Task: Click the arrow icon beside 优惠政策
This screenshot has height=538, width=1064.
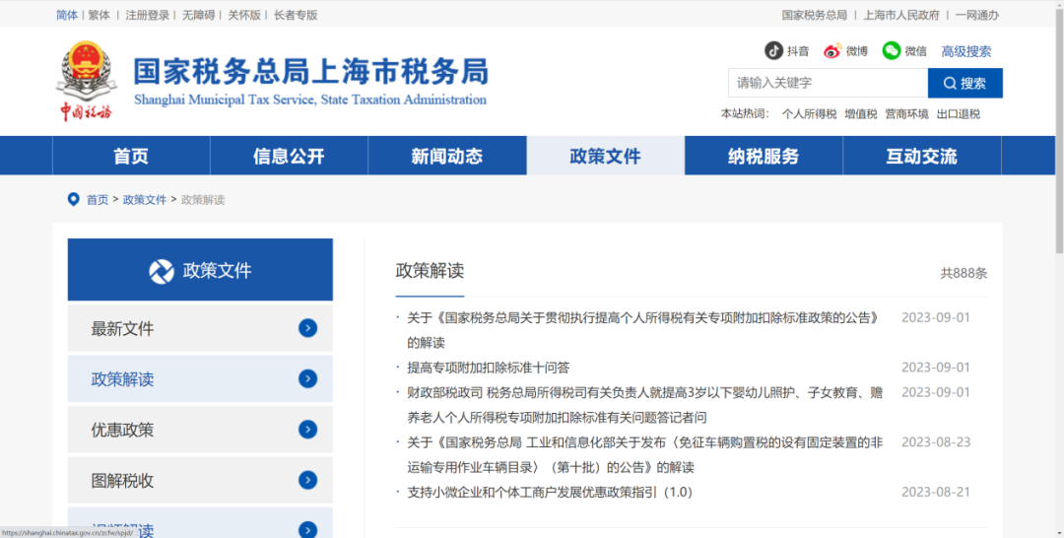Action: pos(307,430)
